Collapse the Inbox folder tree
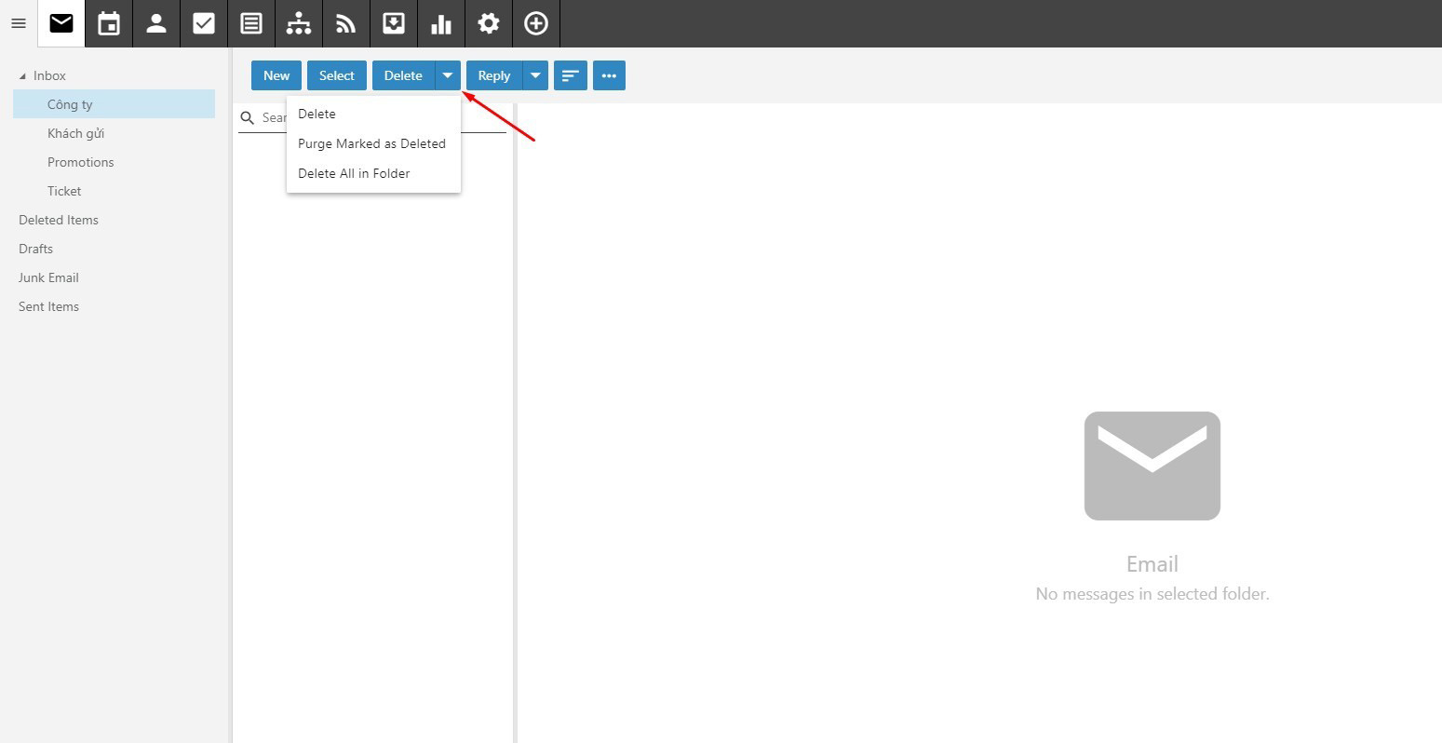 click(23, 76)
